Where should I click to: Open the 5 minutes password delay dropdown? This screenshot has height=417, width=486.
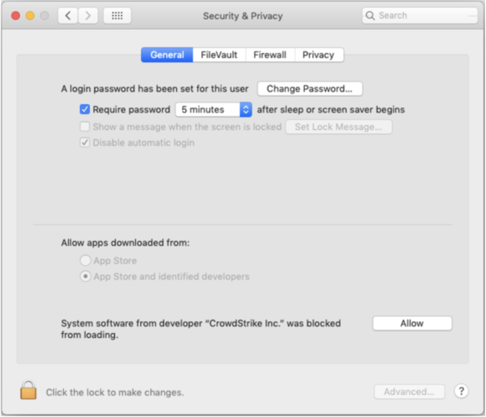click(x=213, y=110)
